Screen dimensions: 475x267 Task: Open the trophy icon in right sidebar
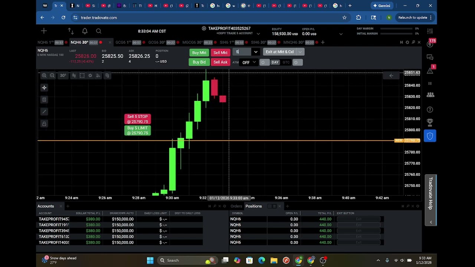[430, 122]
